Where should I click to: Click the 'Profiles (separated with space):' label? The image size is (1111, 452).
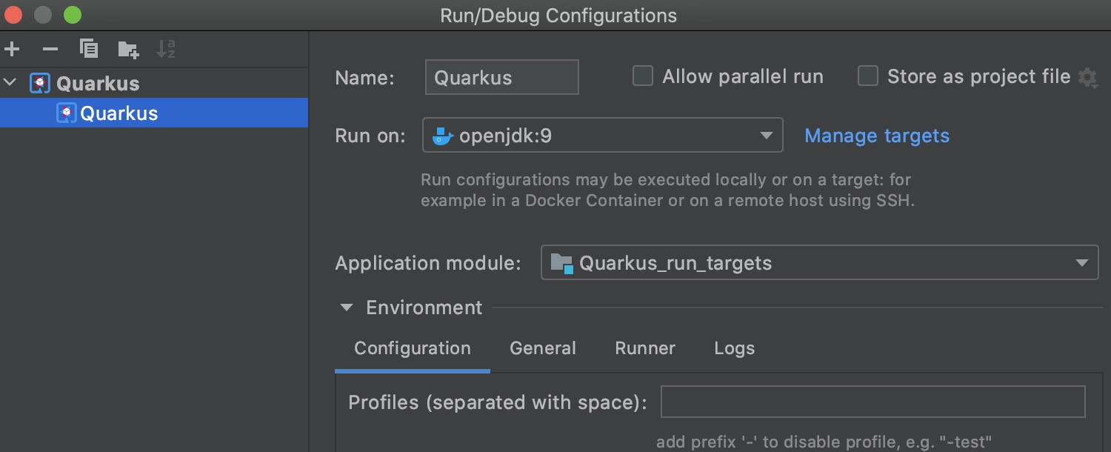click(x=498, y=402)
